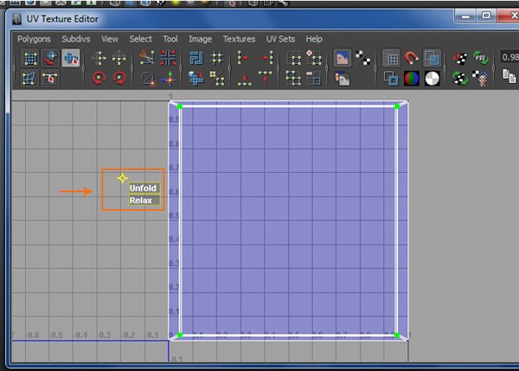
Task: Click the Use image ratio icon
Action: coord(481,79)
